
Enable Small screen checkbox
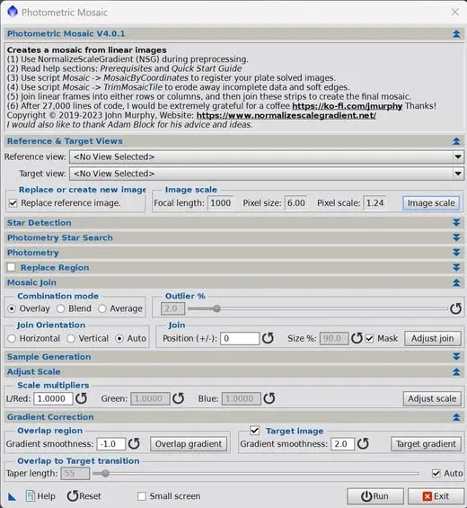(x=142, y=496)
